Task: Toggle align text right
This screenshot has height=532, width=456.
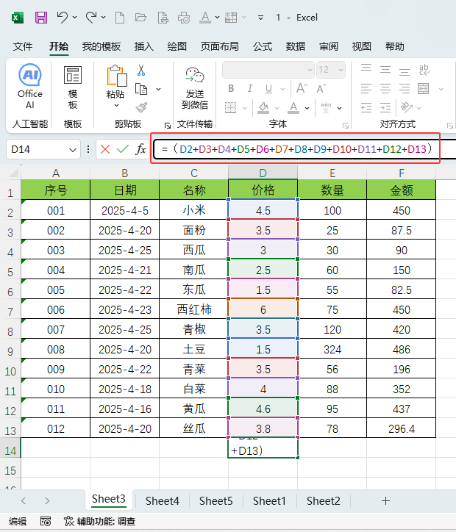Action: [405, 89]
